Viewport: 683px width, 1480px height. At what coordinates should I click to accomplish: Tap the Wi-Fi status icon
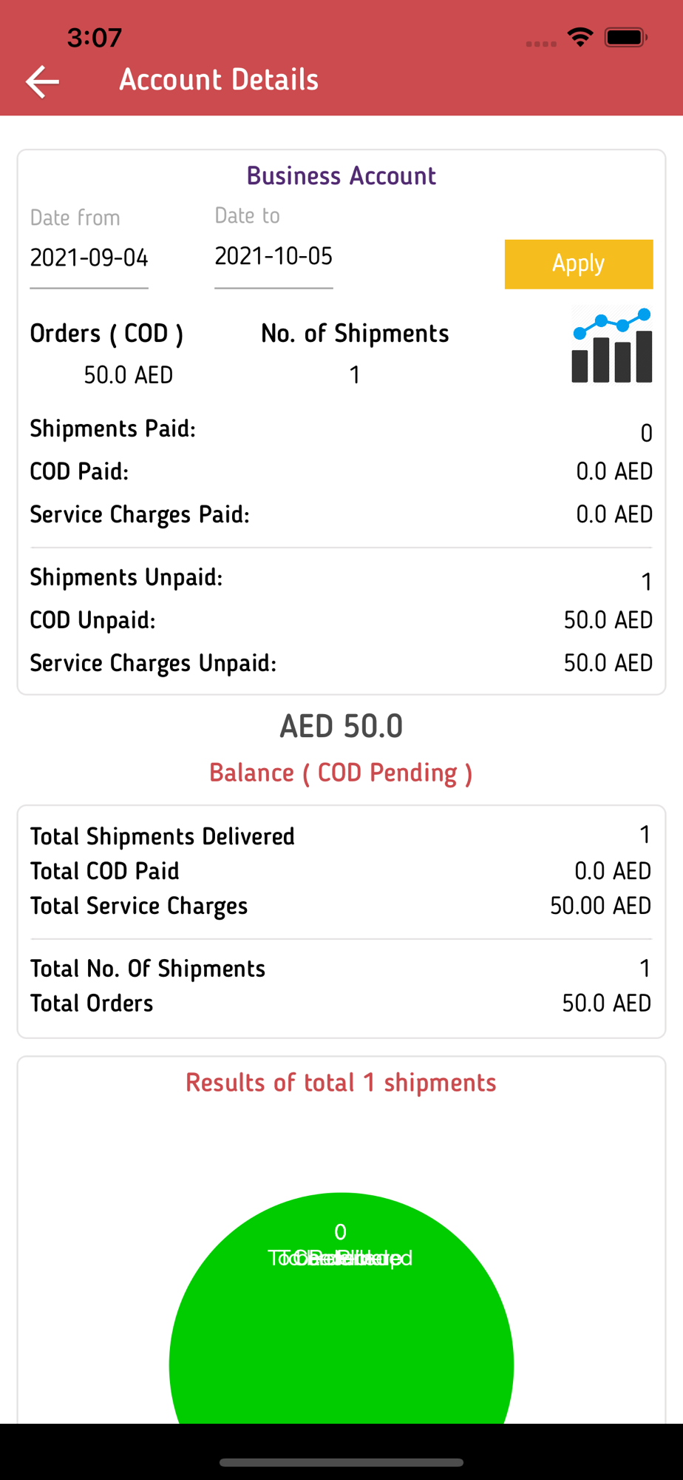tap(580, 37)
